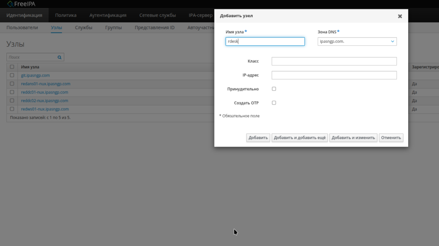Select the reddc01-nux.ipasngp.com row checkbox
The width and height of the screenshot is (439, 246).
(x=12, y=92)
